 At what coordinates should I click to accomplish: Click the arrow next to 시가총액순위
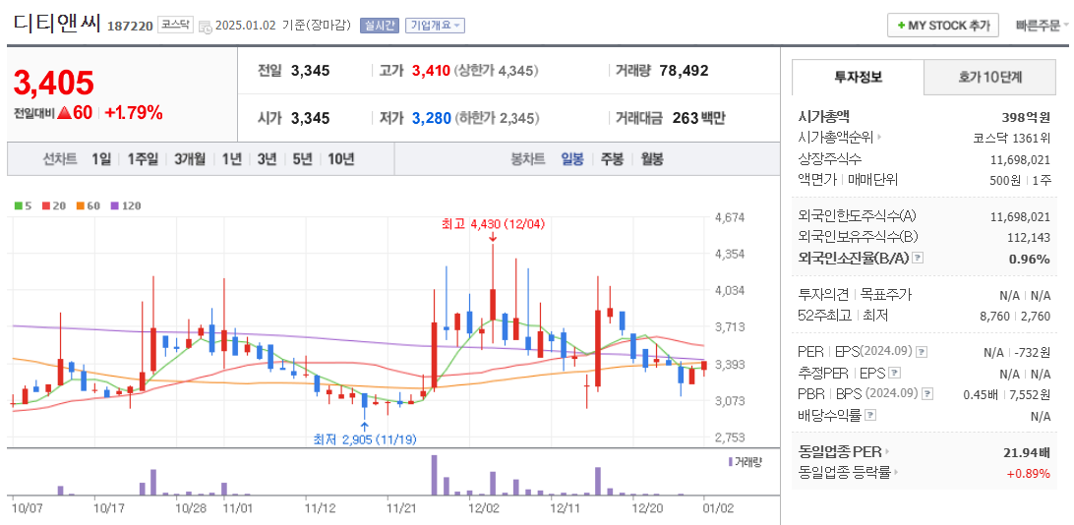tap(879, 138)
